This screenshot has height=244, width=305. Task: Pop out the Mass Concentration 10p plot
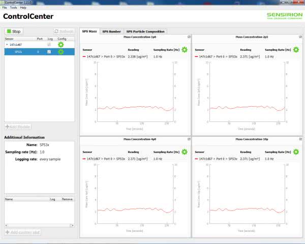pyautogui.click(x=301, y=139)
